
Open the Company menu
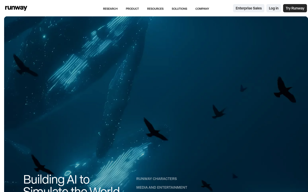[x=202, y=9]
